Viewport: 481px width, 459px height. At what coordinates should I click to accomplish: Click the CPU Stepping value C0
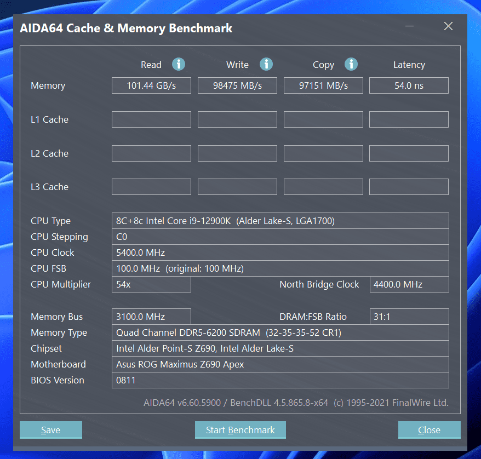point(280,237)
